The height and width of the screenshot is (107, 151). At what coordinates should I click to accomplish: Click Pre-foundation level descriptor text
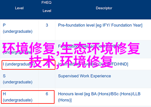pos(100,25)
